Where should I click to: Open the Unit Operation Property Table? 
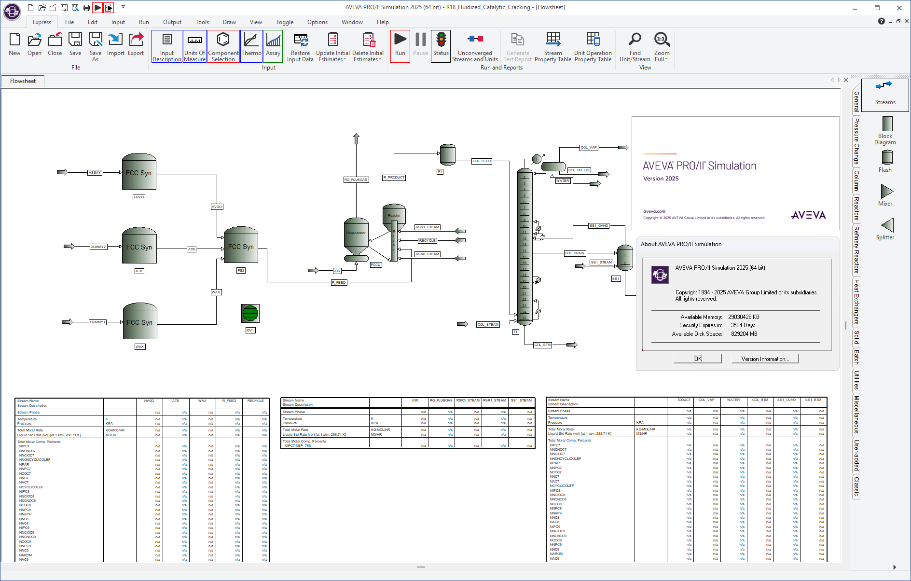coord(593,46)
